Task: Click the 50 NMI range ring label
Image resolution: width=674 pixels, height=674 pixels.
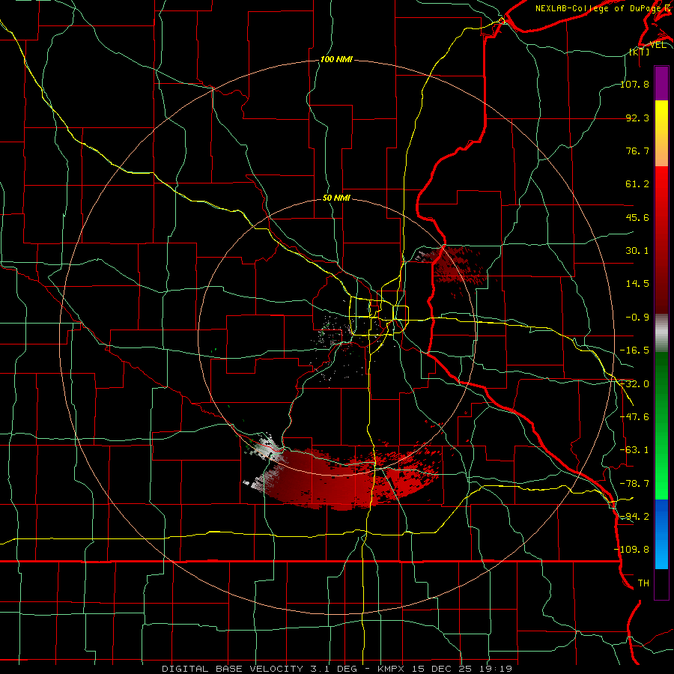Action: point(336,198)
